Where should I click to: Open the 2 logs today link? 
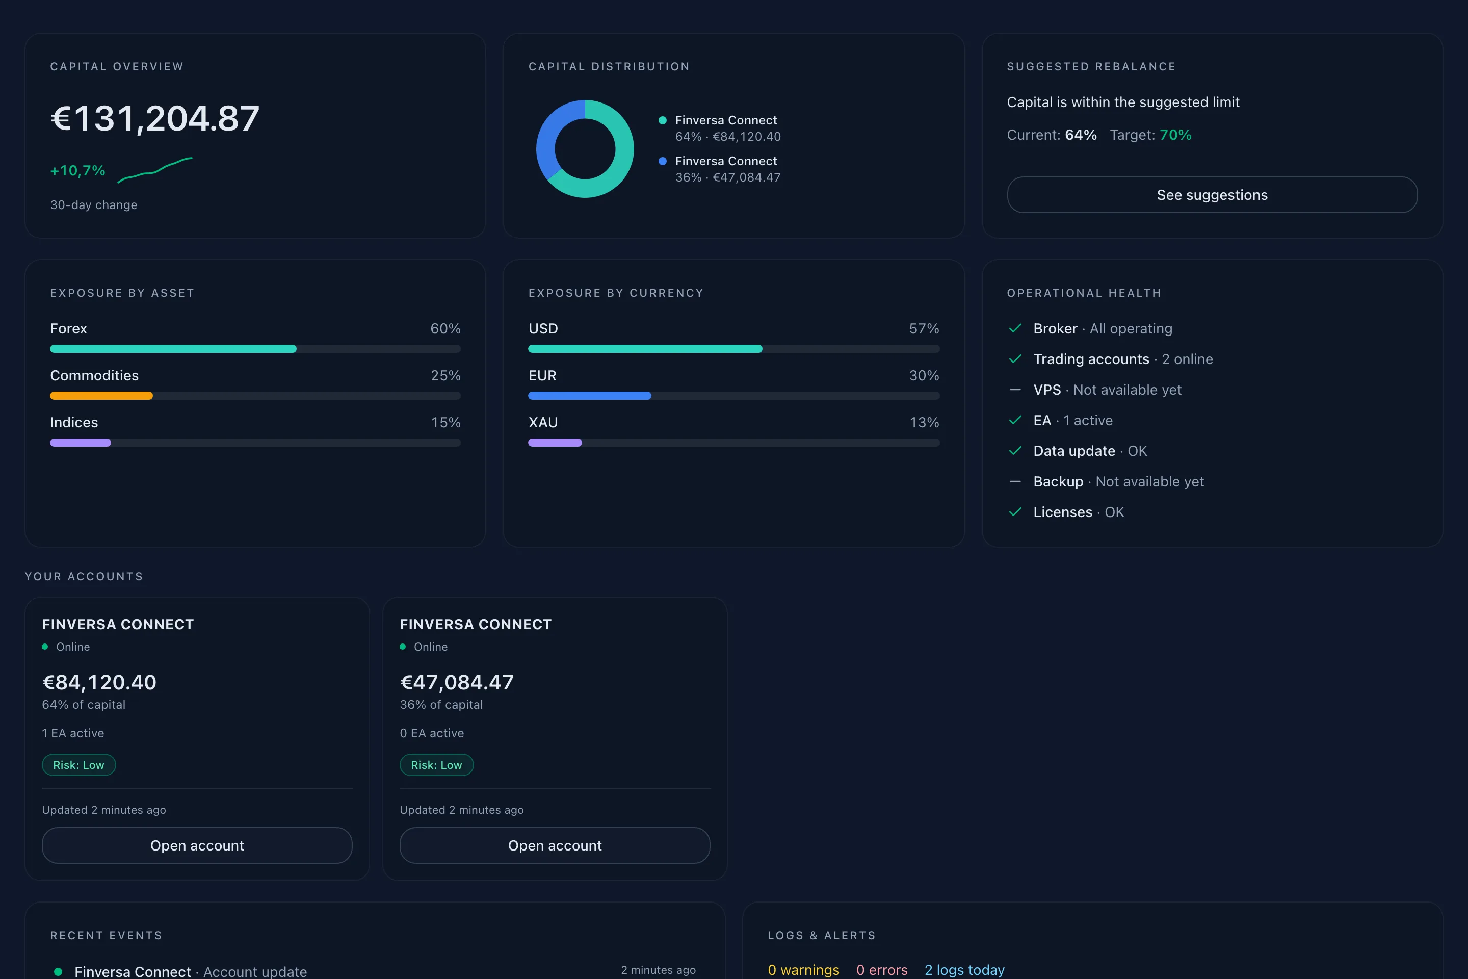(x=964, y=970)
